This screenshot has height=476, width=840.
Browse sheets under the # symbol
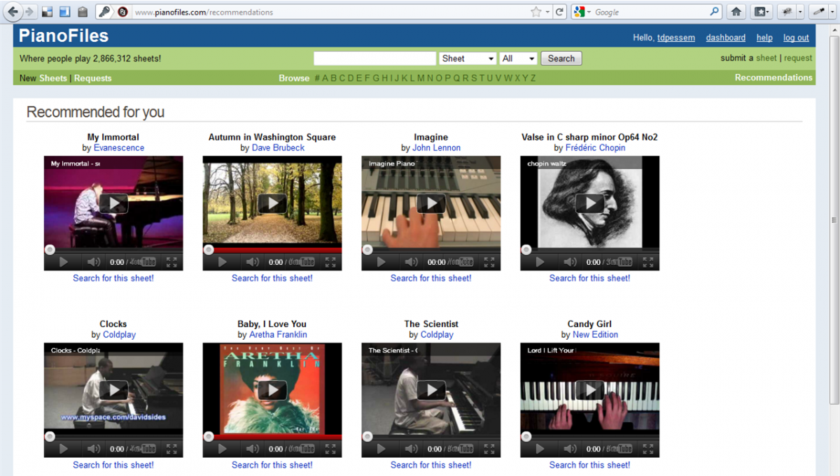tap(317, 78)
